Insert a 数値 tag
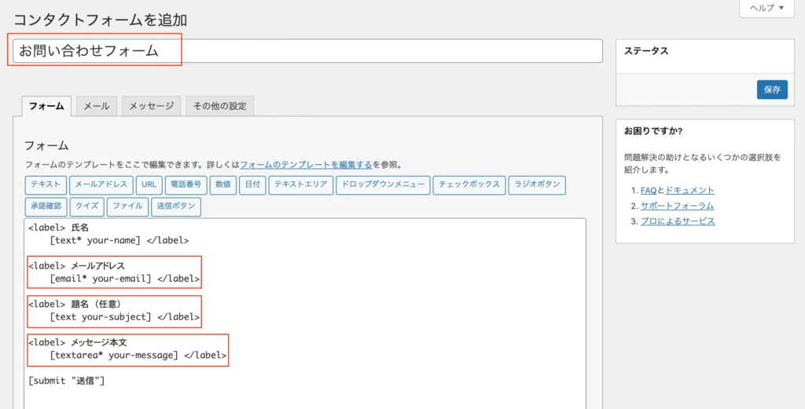The image size is (805, 409). 222,185
